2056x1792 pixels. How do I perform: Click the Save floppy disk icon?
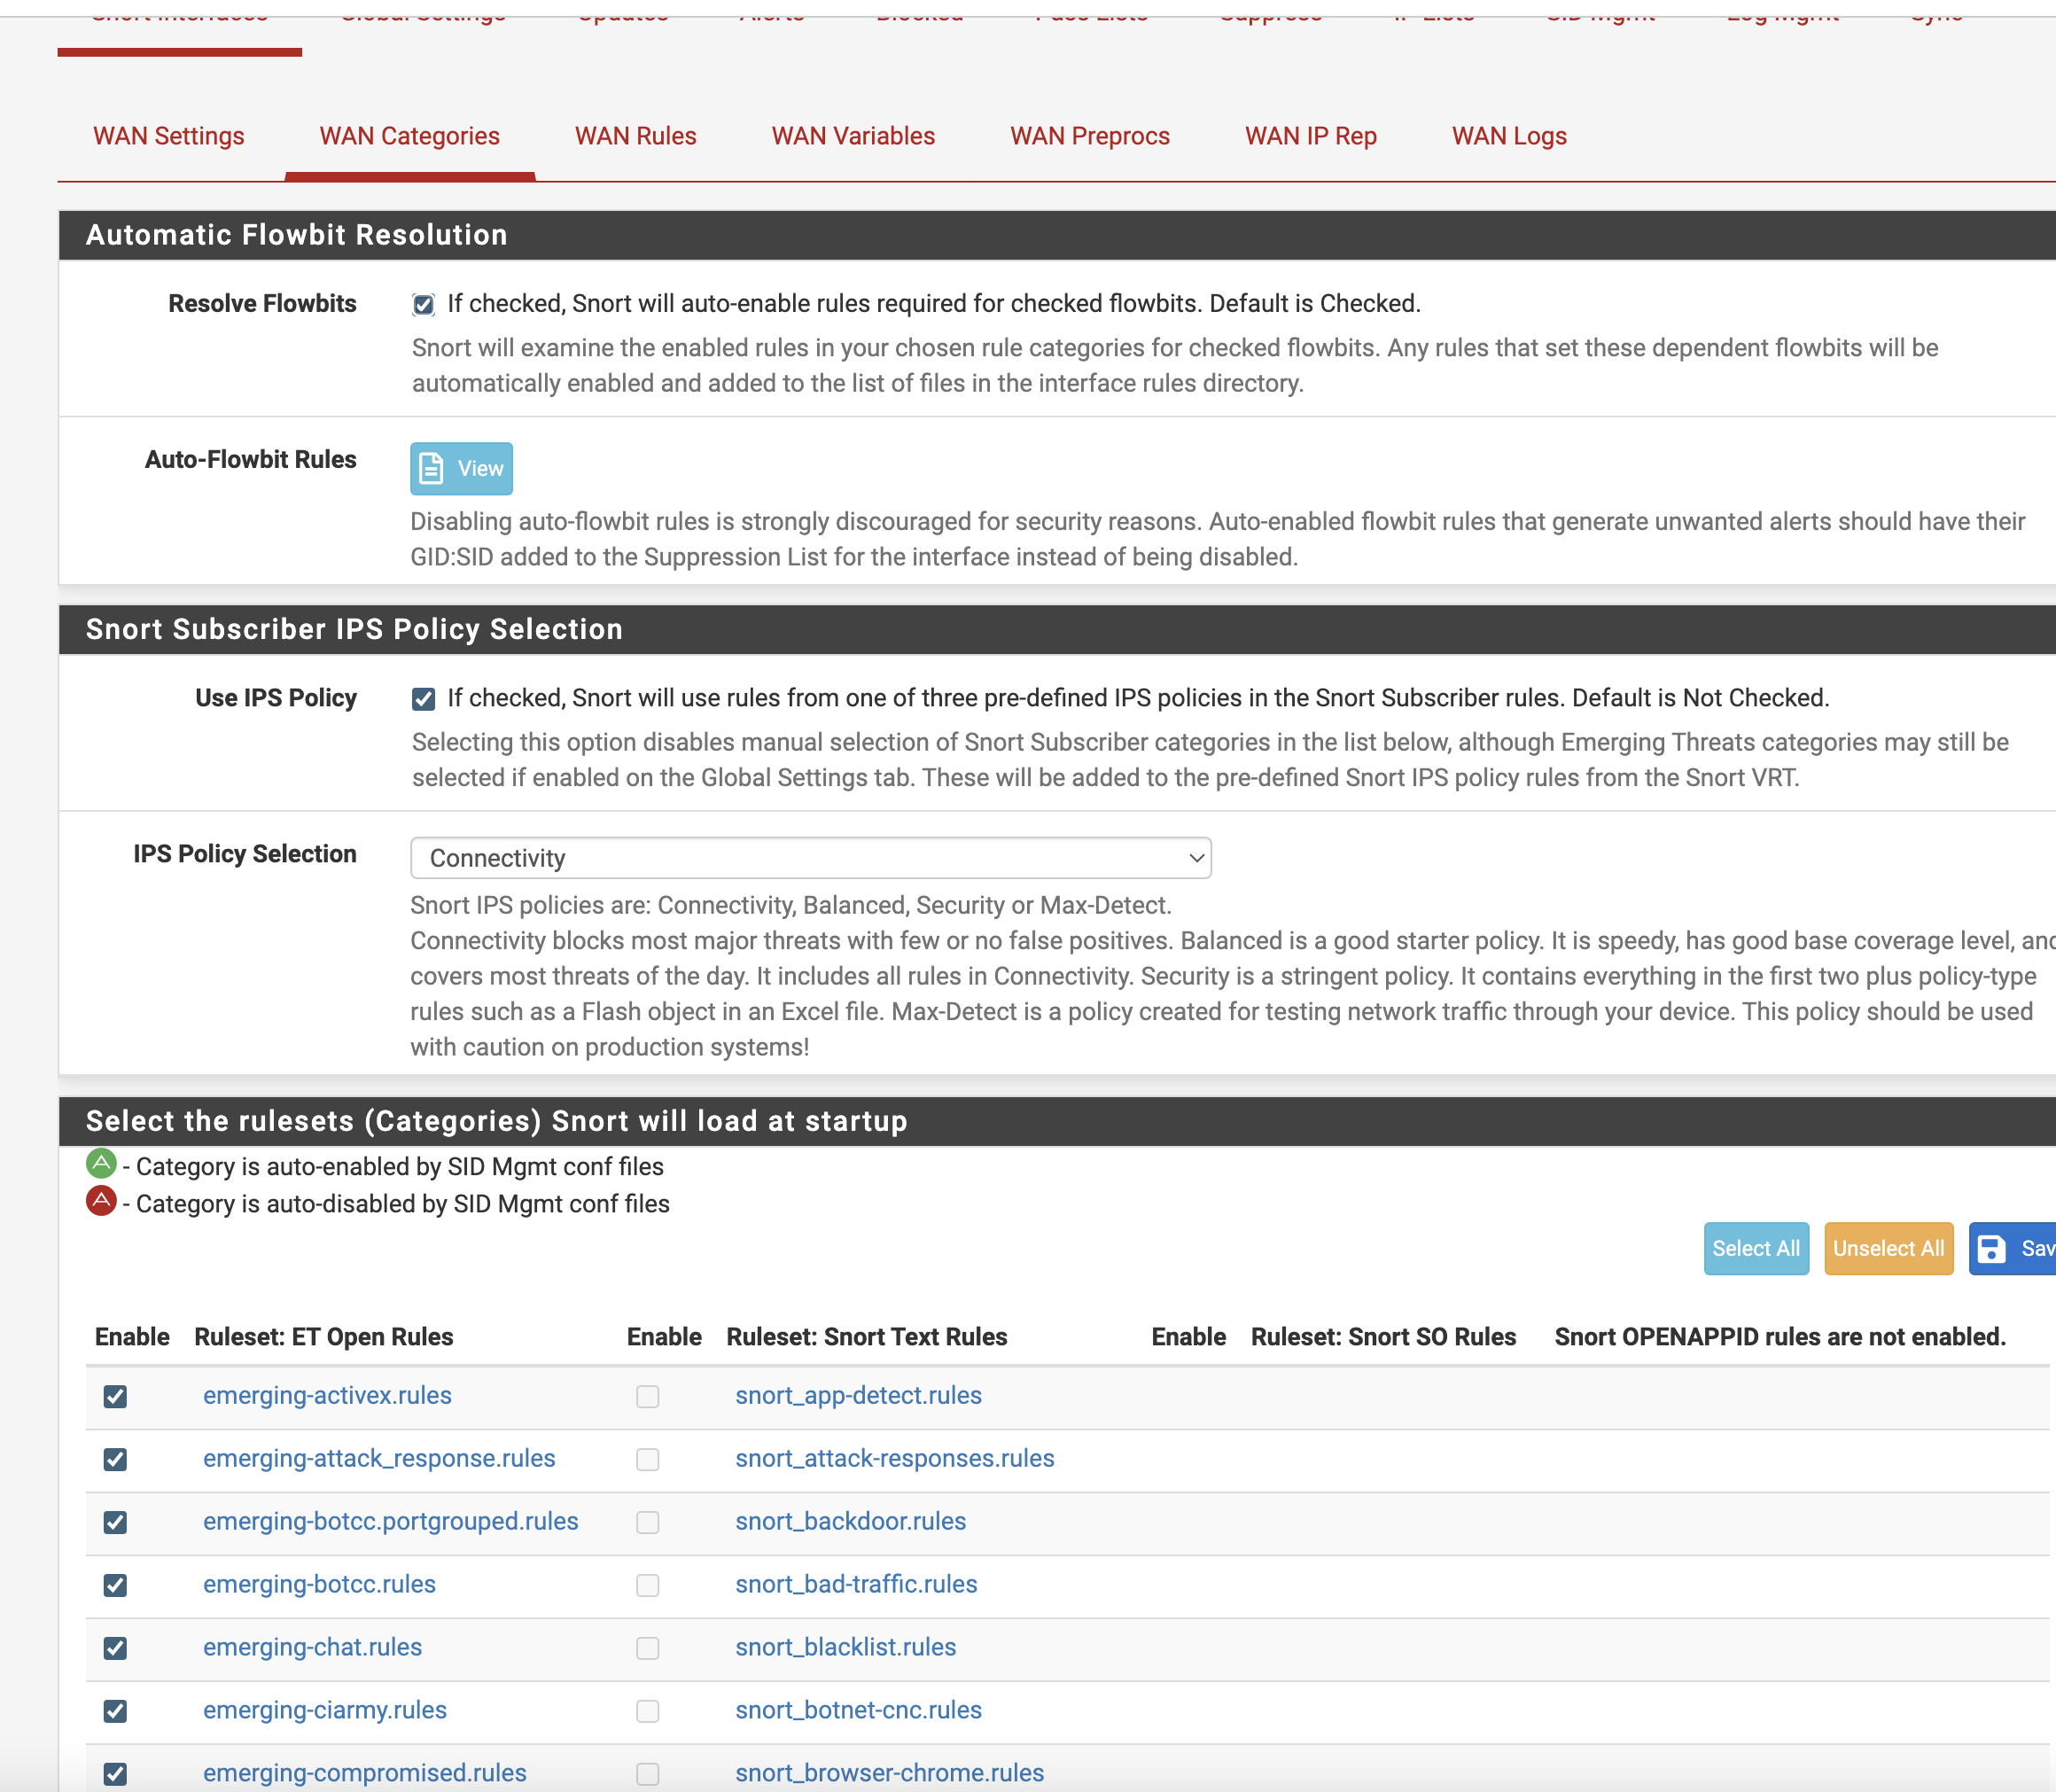[x=1991, y=1249]
